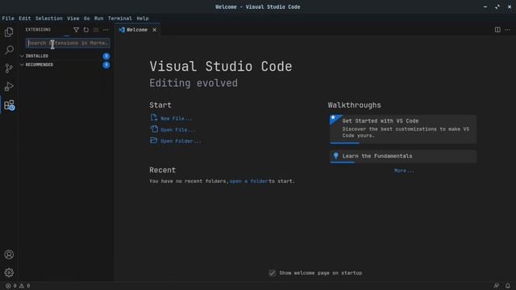Click the warnings count in status bar

click(25, 286)
